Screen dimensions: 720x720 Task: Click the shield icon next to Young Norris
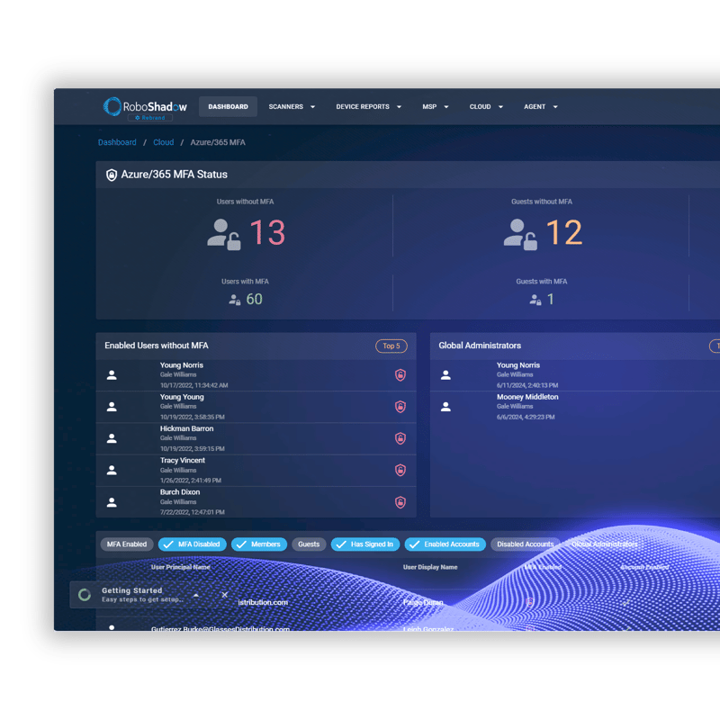[x=400, y=376]
